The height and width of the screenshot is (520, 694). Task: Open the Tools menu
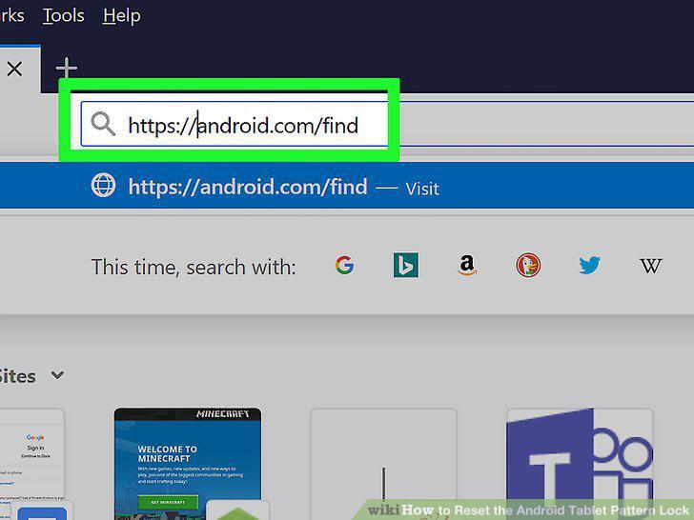click(63, 16)
